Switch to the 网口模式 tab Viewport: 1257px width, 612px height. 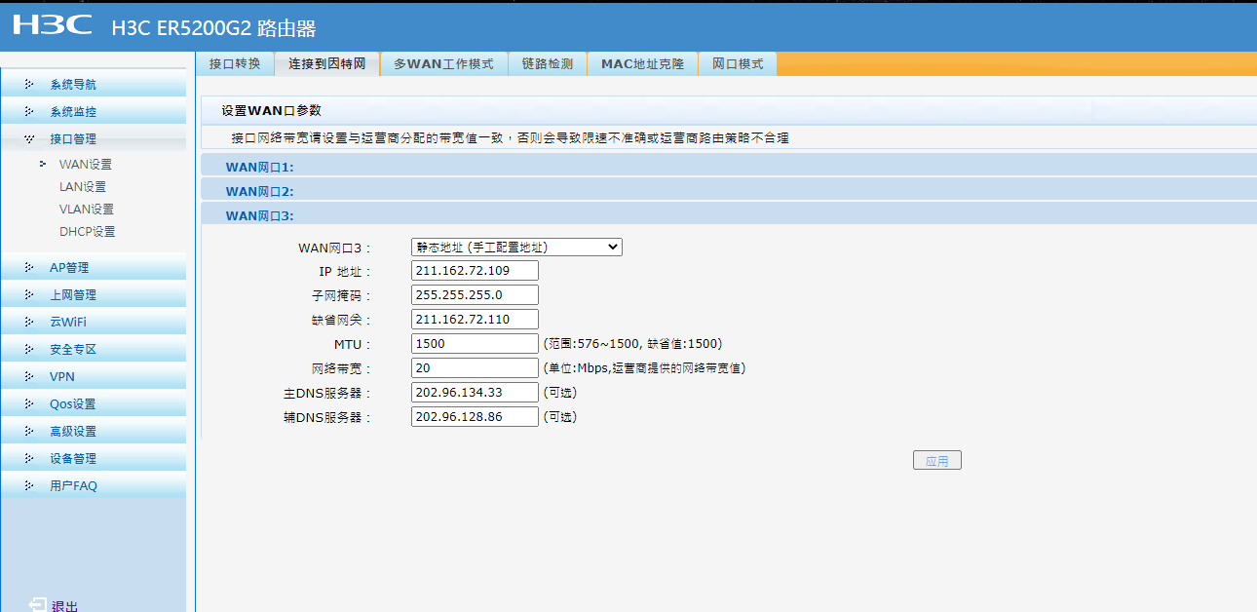pyautogui.click(x=738, y=64)
